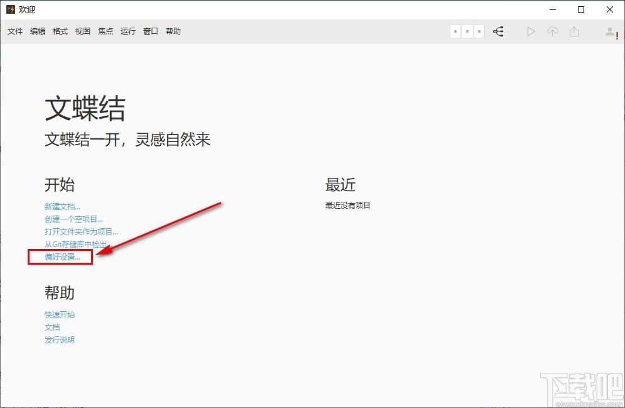The width and height of the screenshot is (625, 408).
Task: Open the share/export icon
Action: (x=574, y=31)
